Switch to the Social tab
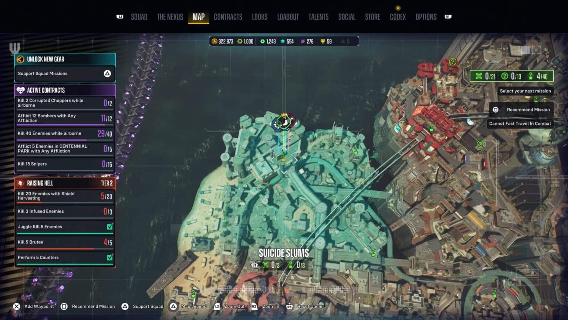Image resolution: width=568 pixels, height=320 pixels. click(346, 17)
